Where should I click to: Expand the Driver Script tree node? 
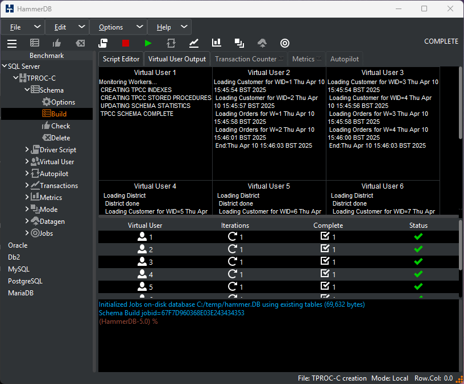click(x=27, y=149)
